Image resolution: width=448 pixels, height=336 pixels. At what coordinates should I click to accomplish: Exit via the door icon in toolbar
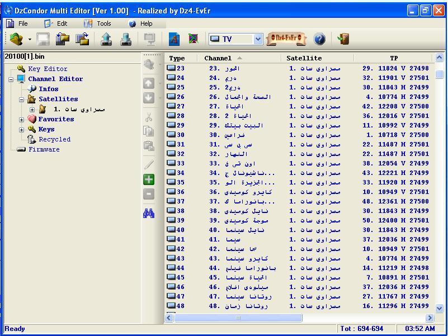coord(343,39)
